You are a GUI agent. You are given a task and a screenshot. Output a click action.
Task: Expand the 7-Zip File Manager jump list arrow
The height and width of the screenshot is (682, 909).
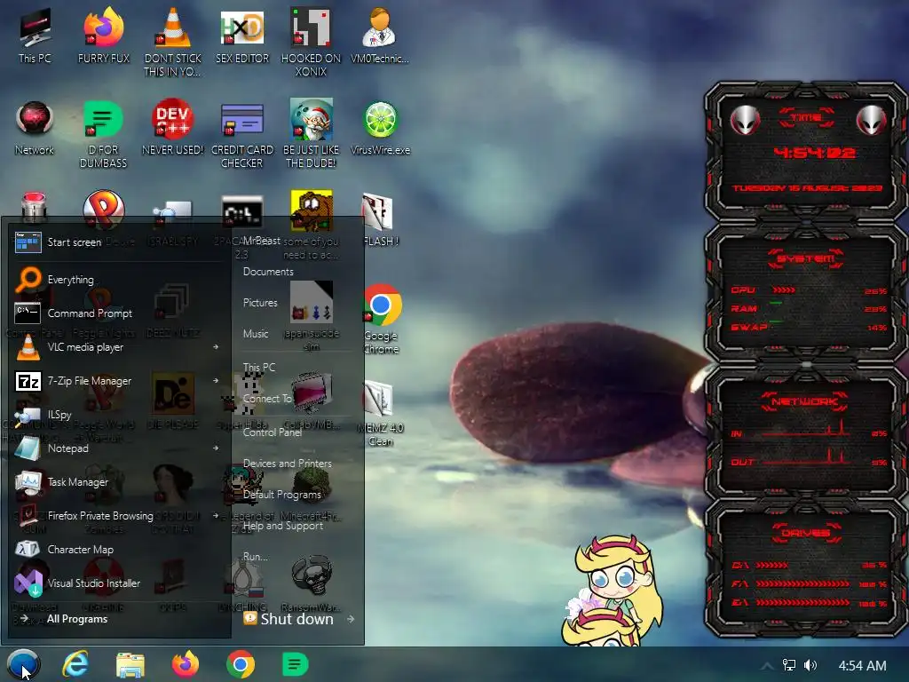pyautogui.click(x=216, y=381)
